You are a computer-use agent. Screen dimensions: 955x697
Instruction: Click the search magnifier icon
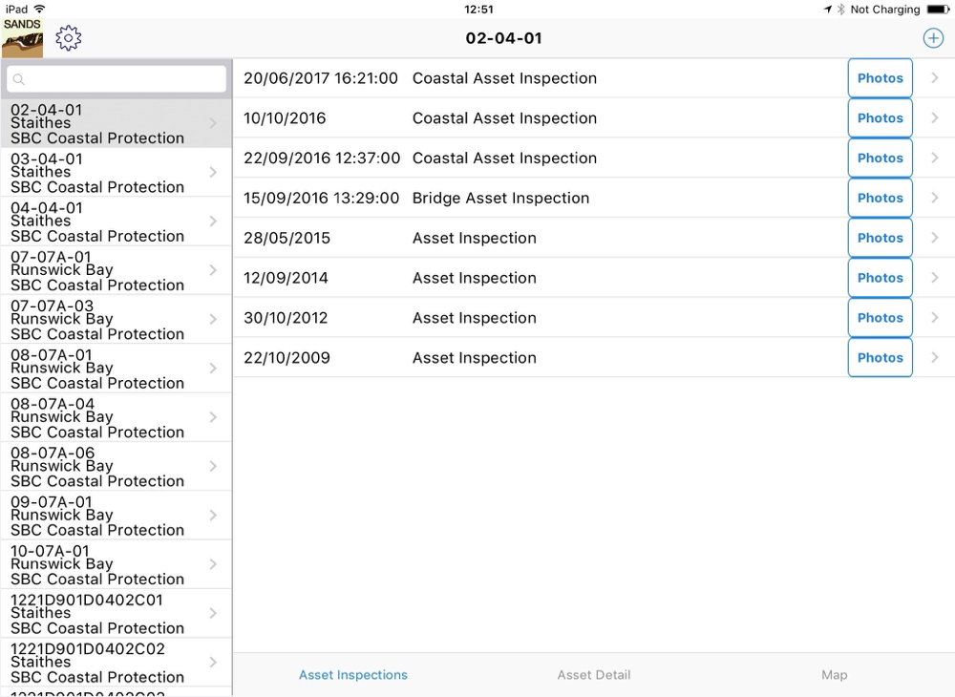[19, 79]
